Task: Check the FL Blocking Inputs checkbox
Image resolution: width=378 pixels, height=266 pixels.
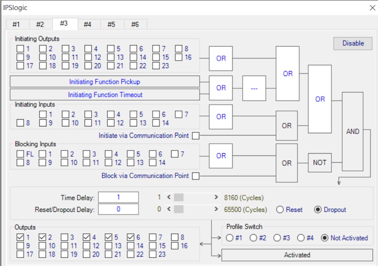Action: 20,154
